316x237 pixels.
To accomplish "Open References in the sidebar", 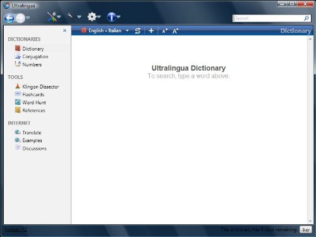I will coord(34,111).
